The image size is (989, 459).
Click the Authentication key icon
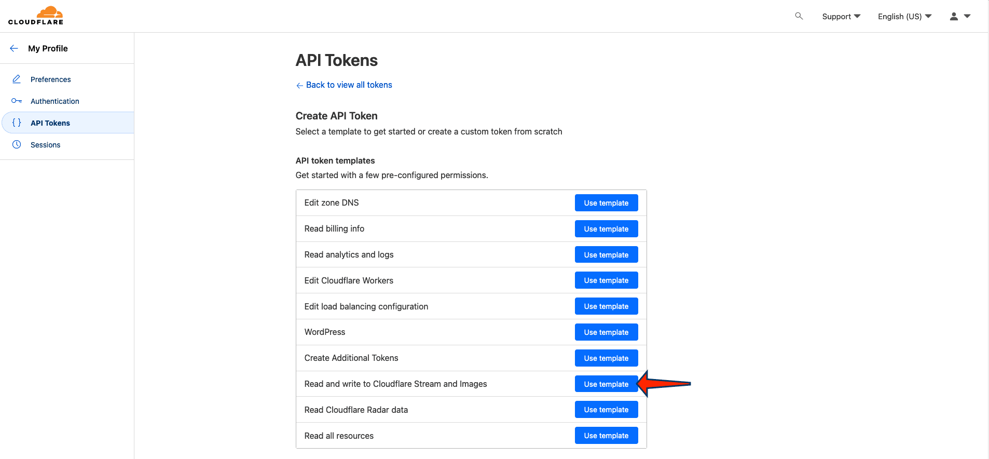[x=17, y=101]
